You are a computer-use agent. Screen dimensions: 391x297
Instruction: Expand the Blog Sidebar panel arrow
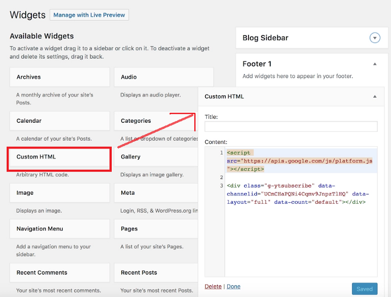(x=375, y=38)
